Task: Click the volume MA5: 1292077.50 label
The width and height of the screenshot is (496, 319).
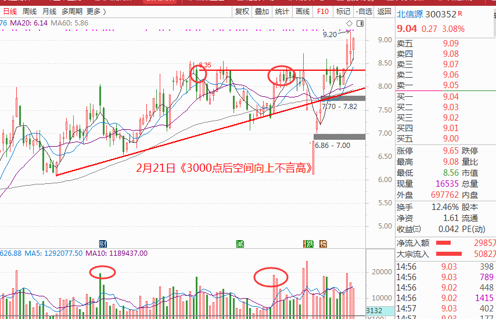Action: pos(53,253)
